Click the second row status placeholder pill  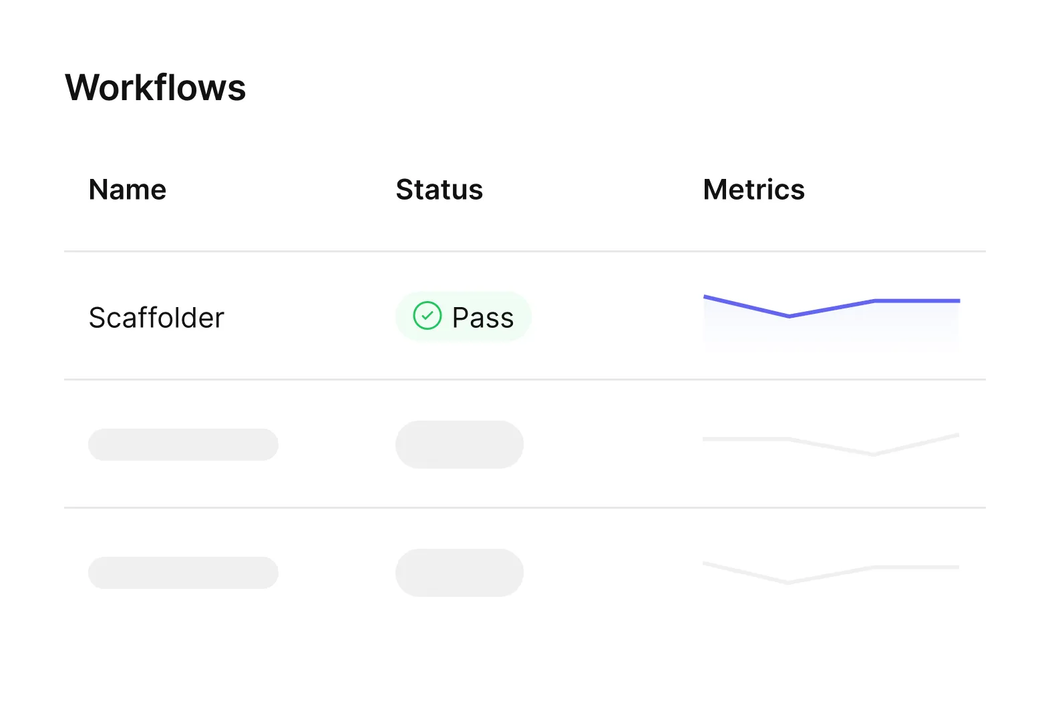(460, 445)
